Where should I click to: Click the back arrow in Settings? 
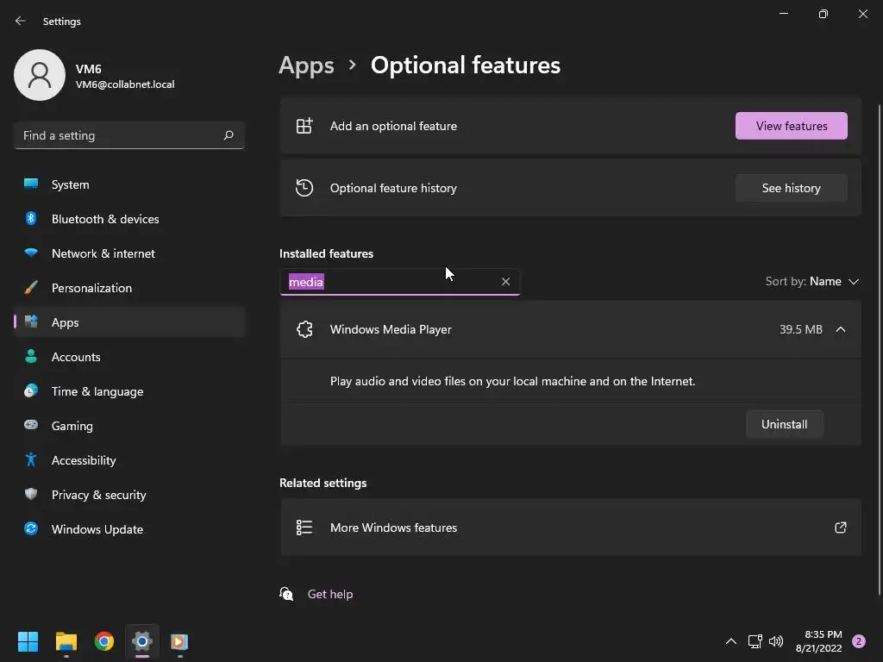[21, 21]
